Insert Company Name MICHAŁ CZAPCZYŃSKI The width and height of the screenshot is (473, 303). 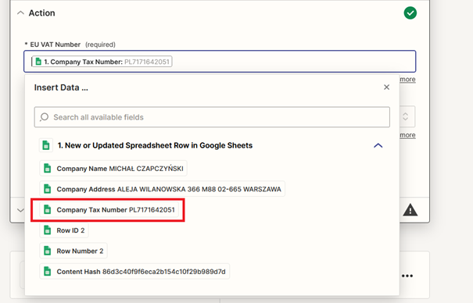(113, 169)
